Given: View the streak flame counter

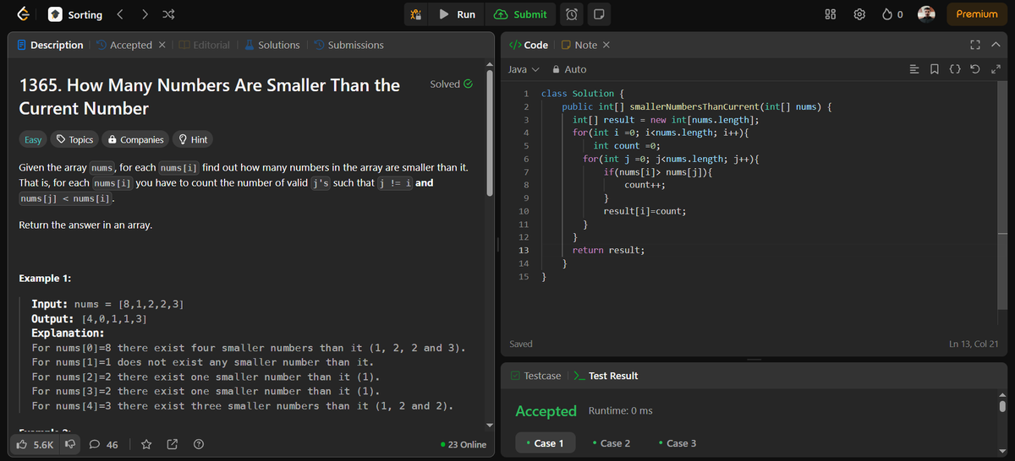Looking at the screenshot, I should 893,14.
